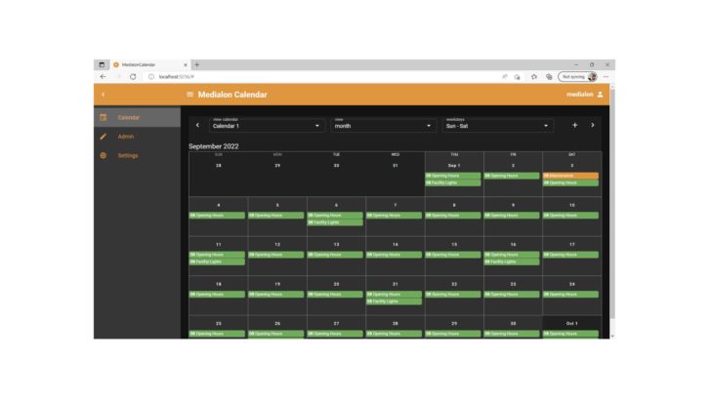Screen dimensions: 709x398
Task: Click the localhost address bar
Action: pyautogui.click(x=325, y=77)
